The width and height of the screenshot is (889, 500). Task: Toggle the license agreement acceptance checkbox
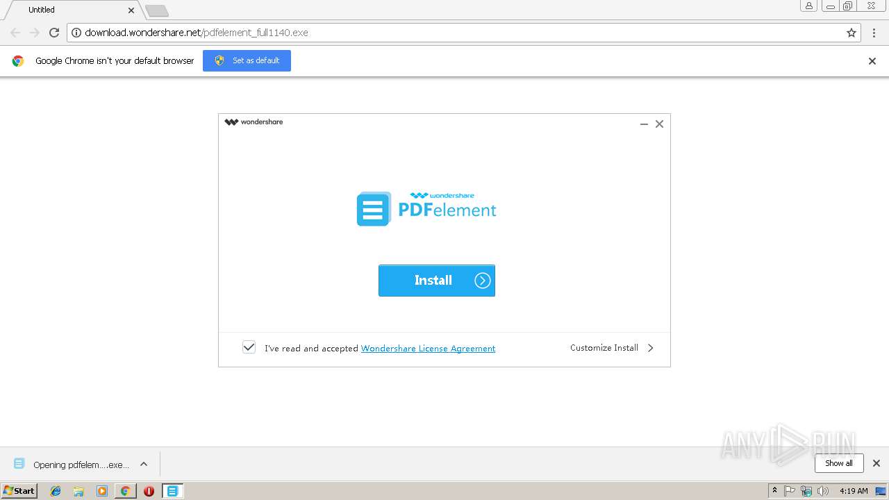pos(249,347)
